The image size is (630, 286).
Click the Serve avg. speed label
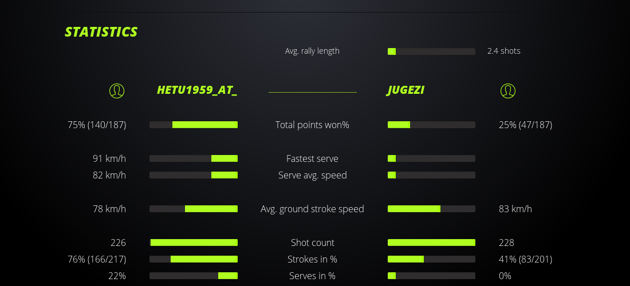(x=312, y=175)
